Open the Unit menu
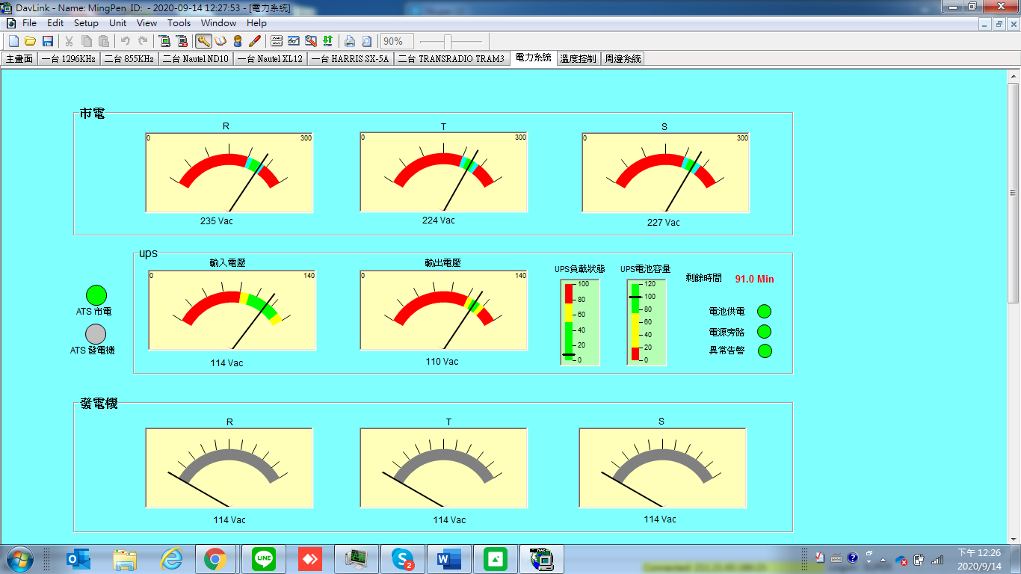This screenshot has height=574, width=1021. tap(118, 23)
